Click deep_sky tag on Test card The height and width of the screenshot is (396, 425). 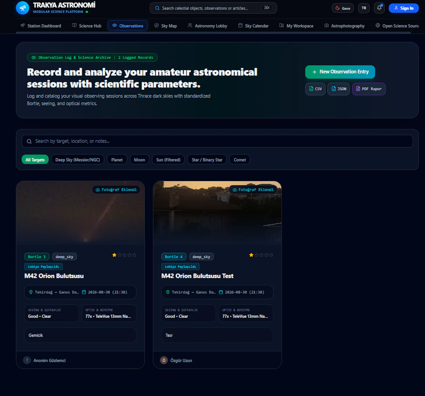[201, 256]
